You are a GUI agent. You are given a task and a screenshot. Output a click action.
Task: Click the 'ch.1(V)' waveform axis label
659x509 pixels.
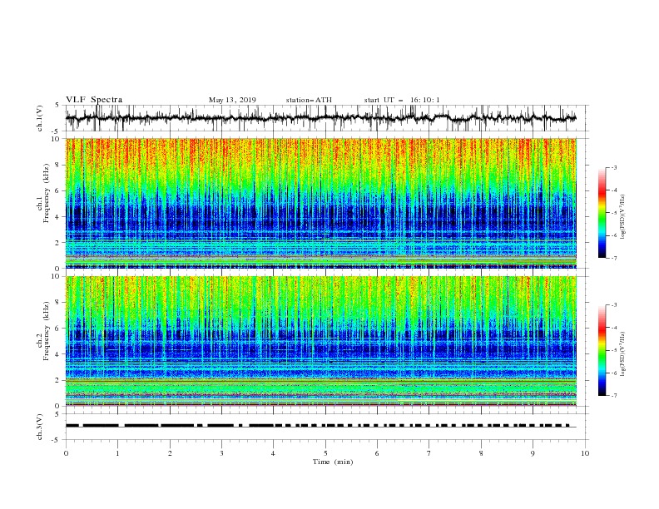[x=40, y=118]
